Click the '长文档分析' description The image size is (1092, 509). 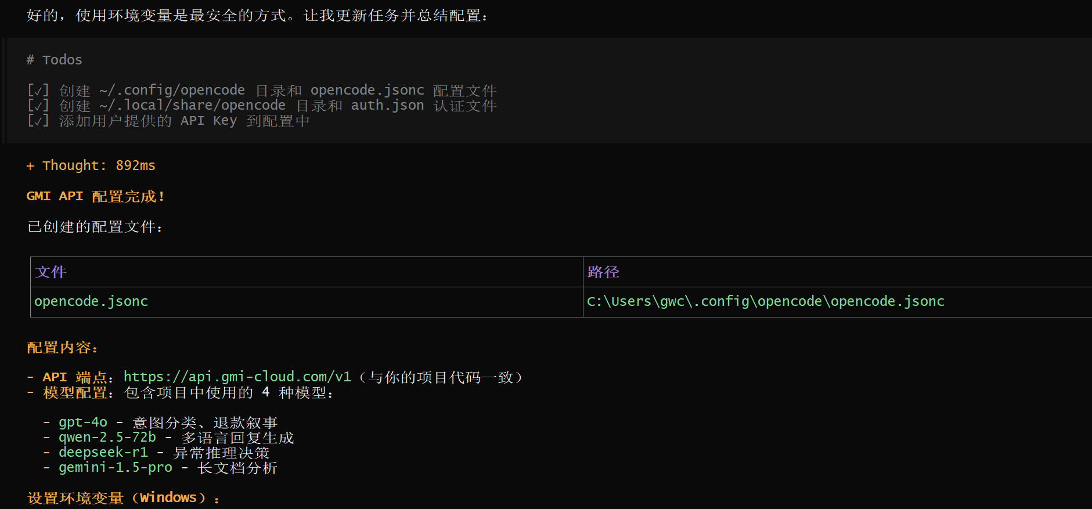point(237,468)
